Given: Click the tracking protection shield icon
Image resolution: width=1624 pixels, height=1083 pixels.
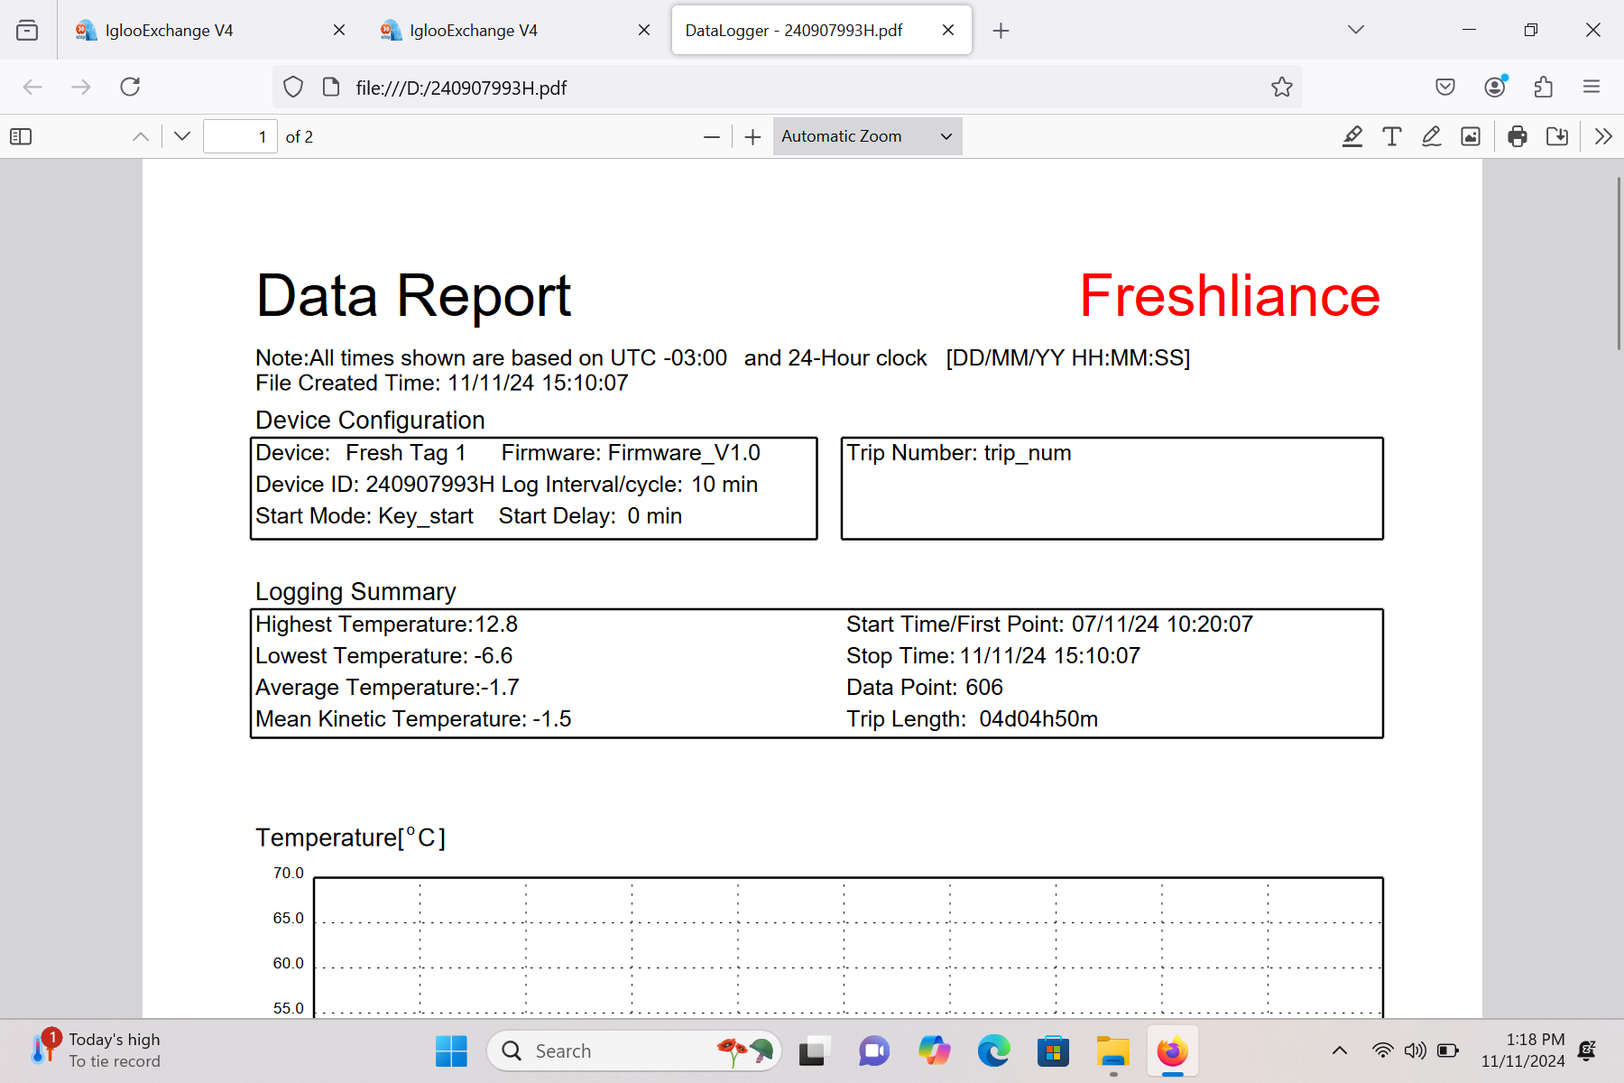Looking at the screenshot, I should coord(293,87).
